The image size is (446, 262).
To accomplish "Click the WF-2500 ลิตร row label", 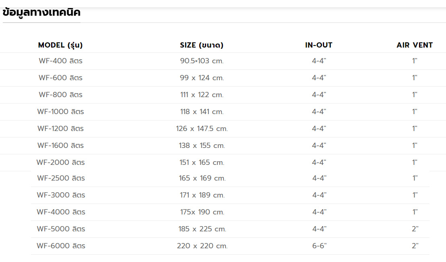I will coord(61,178).
